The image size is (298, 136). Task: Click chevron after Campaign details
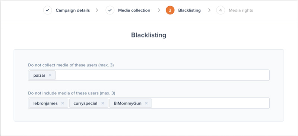pos(97,10)
